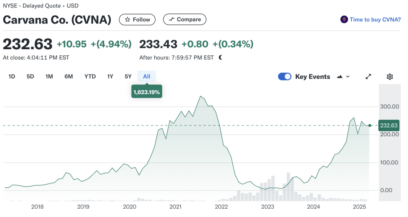408x217 pixels.
Task: Click the compare arrows icon
Action: click(x=171, y=20)
